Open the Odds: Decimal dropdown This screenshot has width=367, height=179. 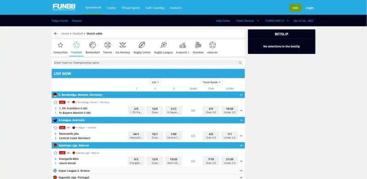(248, 21)
